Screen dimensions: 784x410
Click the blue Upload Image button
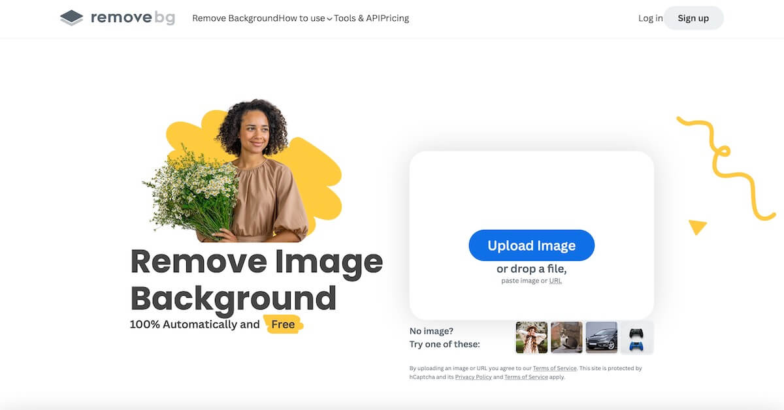531,245
